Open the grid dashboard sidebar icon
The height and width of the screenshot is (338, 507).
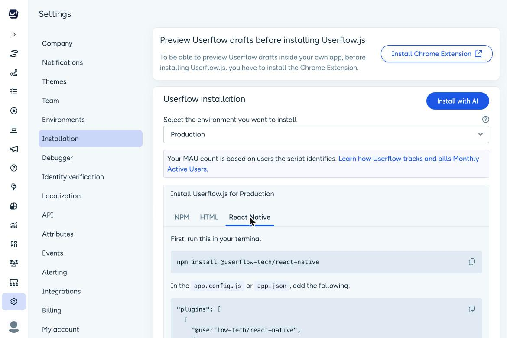14,244
